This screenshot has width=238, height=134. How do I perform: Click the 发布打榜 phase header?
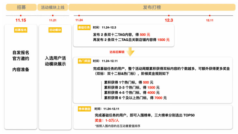(x=152, y=7)
